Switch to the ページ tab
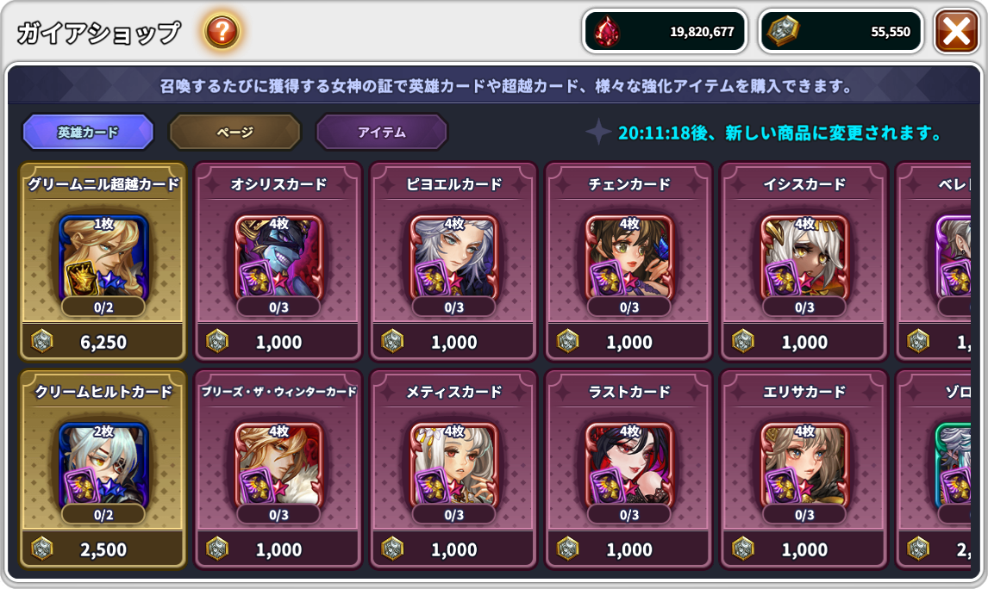The height and width of the screenshot is (589, 988). [x=235, y=132]
